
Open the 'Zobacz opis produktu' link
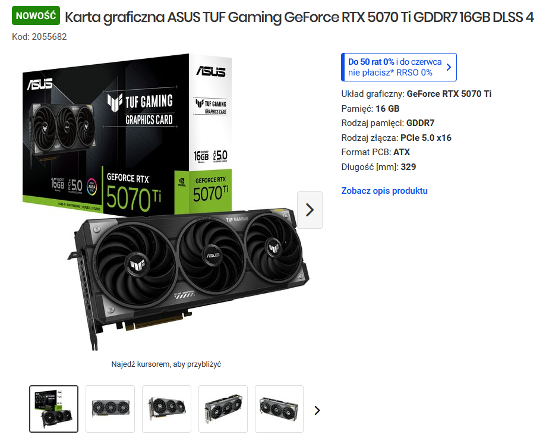[x=384, y=191]
